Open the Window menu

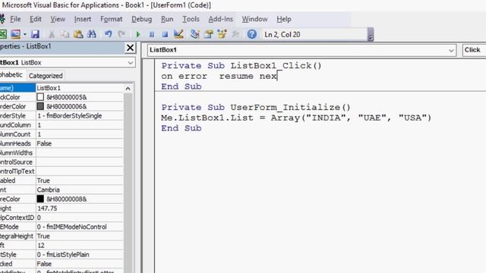254,19
